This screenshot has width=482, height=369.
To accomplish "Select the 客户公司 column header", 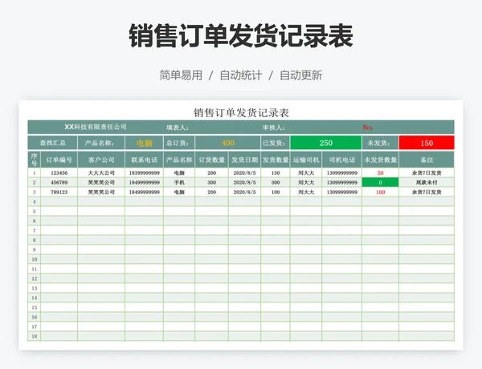I will [x=101, y=160].
